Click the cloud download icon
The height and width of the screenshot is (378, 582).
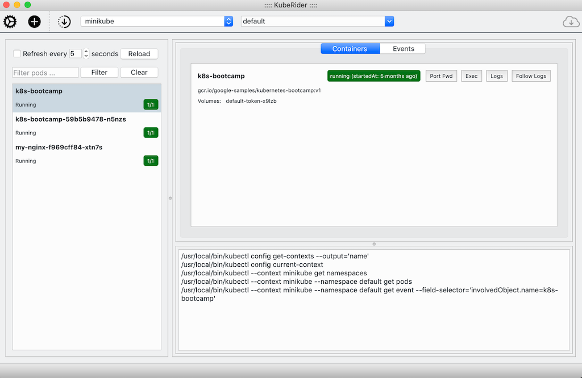571,22
